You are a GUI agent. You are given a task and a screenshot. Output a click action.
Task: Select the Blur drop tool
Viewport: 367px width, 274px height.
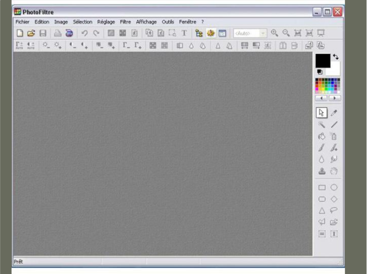(x=322, y=159)
